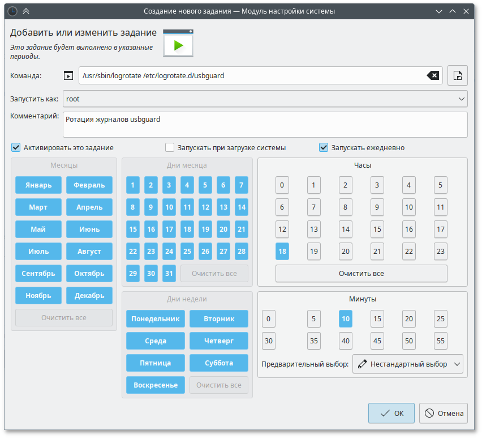The image size is (482, 438).
Task: Click the green play task image in the header
Action: coord(178,43)
